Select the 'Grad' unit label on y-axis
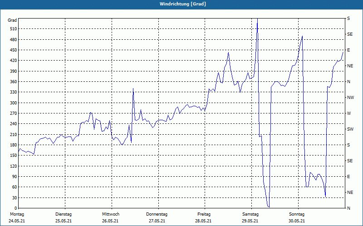This screenshot has height=226, width=363. tap(12, 20)
